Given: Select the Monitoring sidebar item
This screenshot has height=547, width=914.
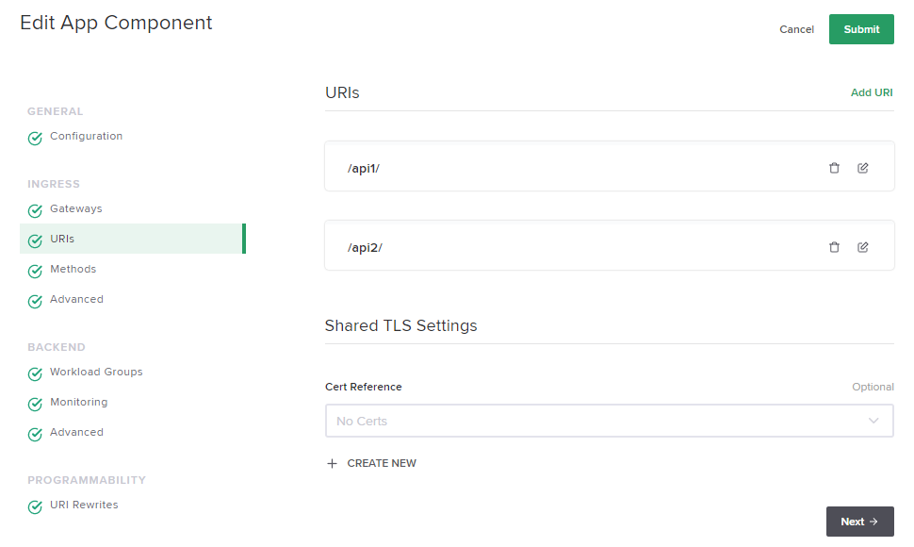Looking at the screenshot, I should coord(79,402).
